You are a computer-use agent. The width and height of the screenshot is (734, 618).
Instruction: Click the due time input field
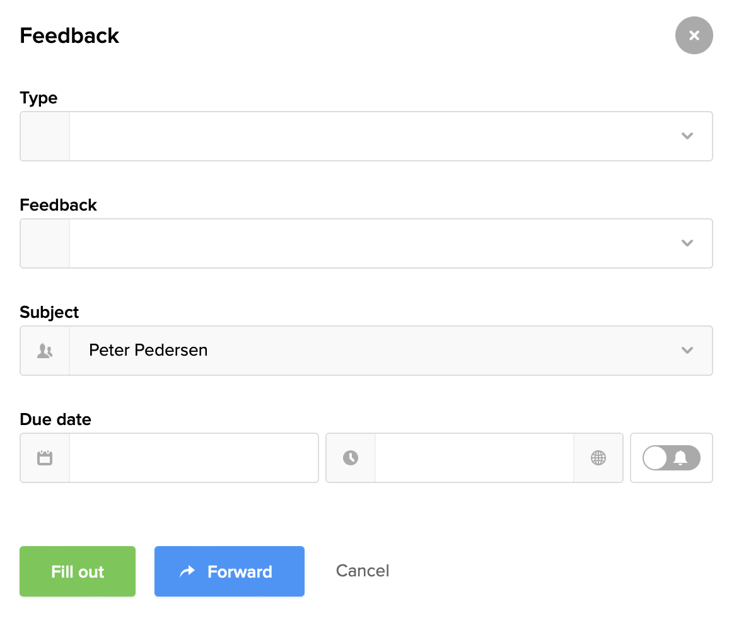[474, 458]
